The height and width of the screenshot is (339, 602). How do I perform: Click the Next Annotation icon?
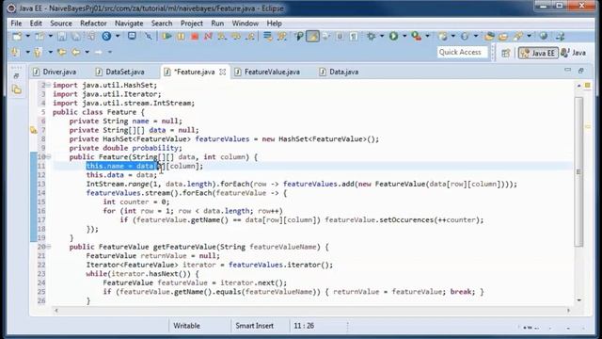click(x=15, y=53)
